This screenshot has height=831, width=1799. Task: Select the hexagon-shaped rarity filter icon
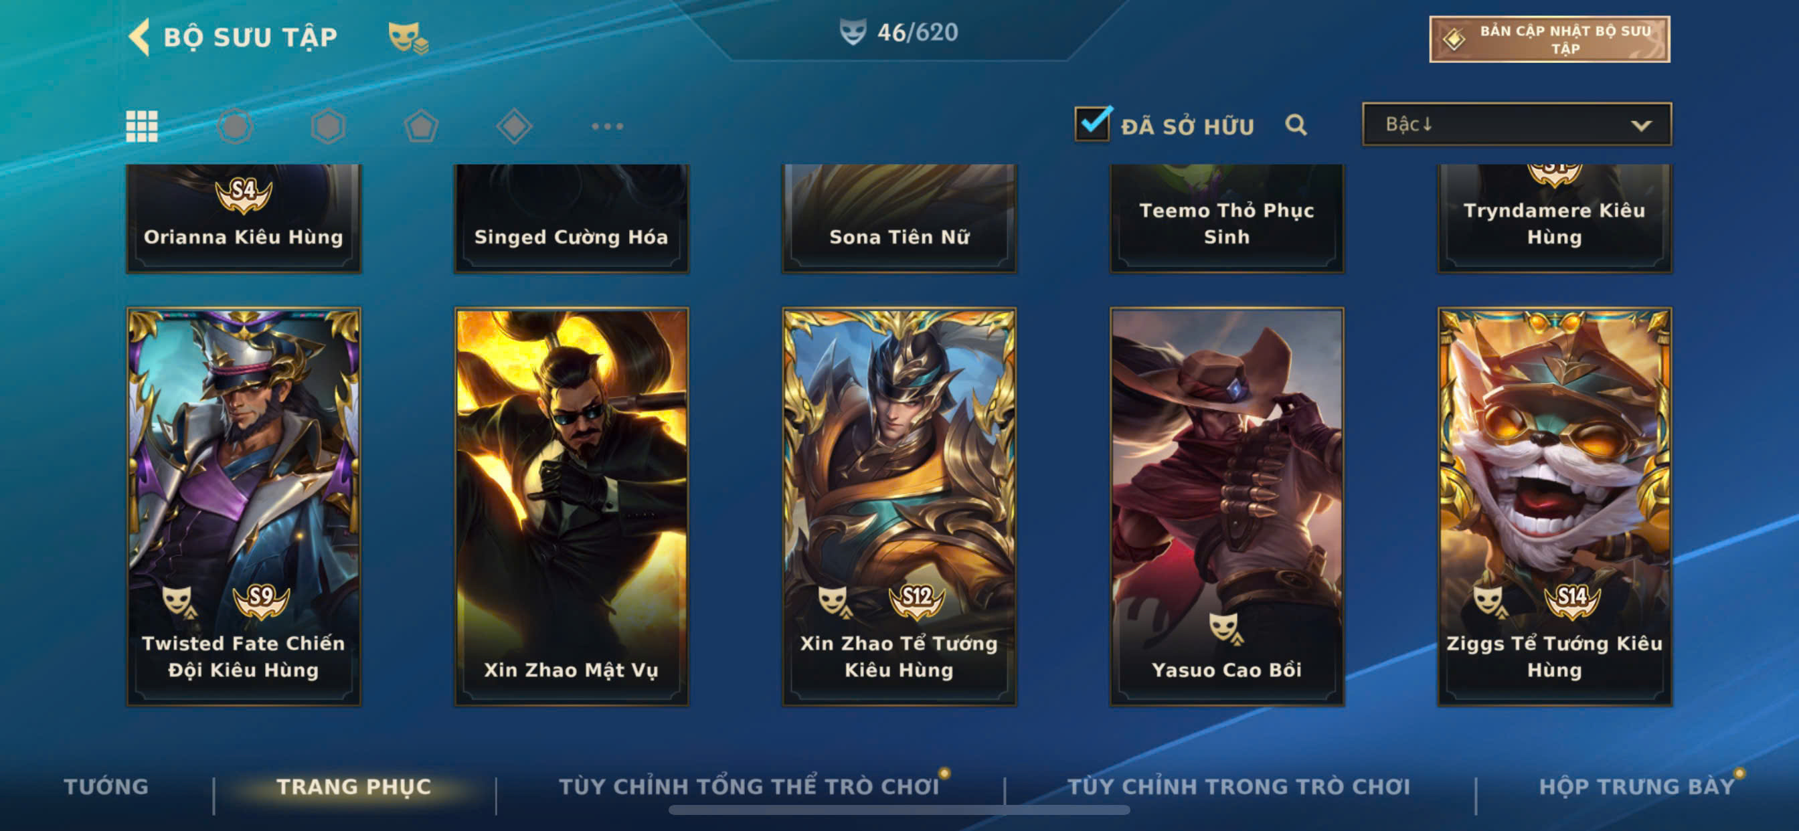pyautogui.click(x=328, y=126)
